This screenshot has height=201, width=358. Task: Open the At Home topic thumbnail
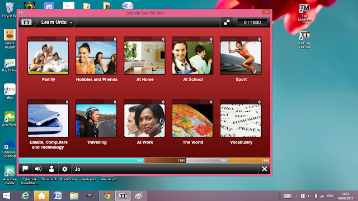point(144,58)
